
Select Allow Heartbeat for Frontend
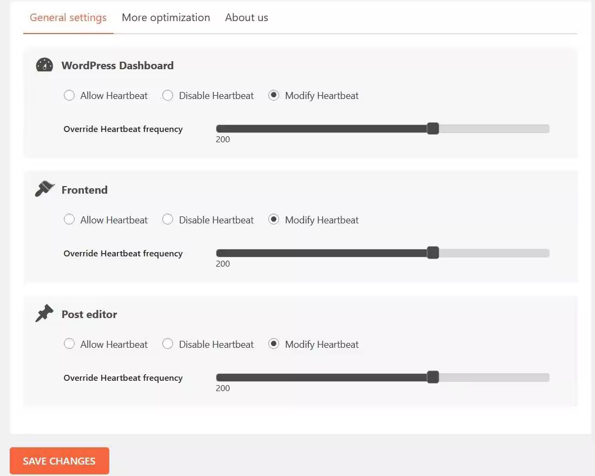pyautogui.click(x=69, y=220)
